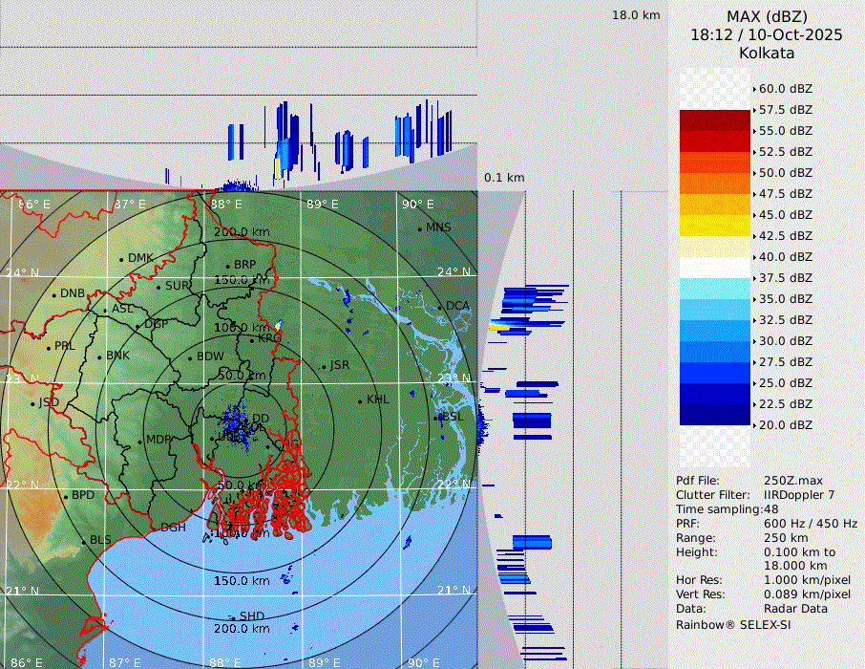Select the DCA station point on map

point(439,307)
